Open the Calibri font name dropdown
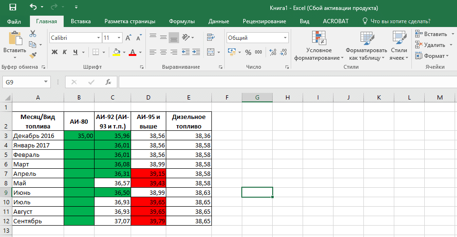Image resolution: width=457 pixels, height=237 pixels. [x=98, y=38]
